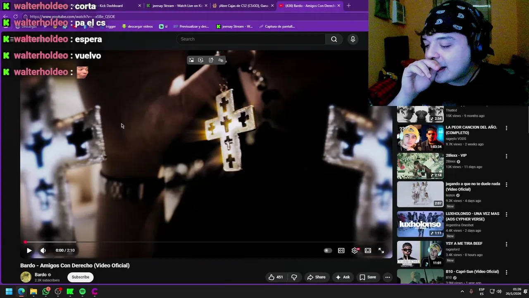Toggle closed captions CC button
Viewport: 529px width, 298px height.
(x=341, y=250)
